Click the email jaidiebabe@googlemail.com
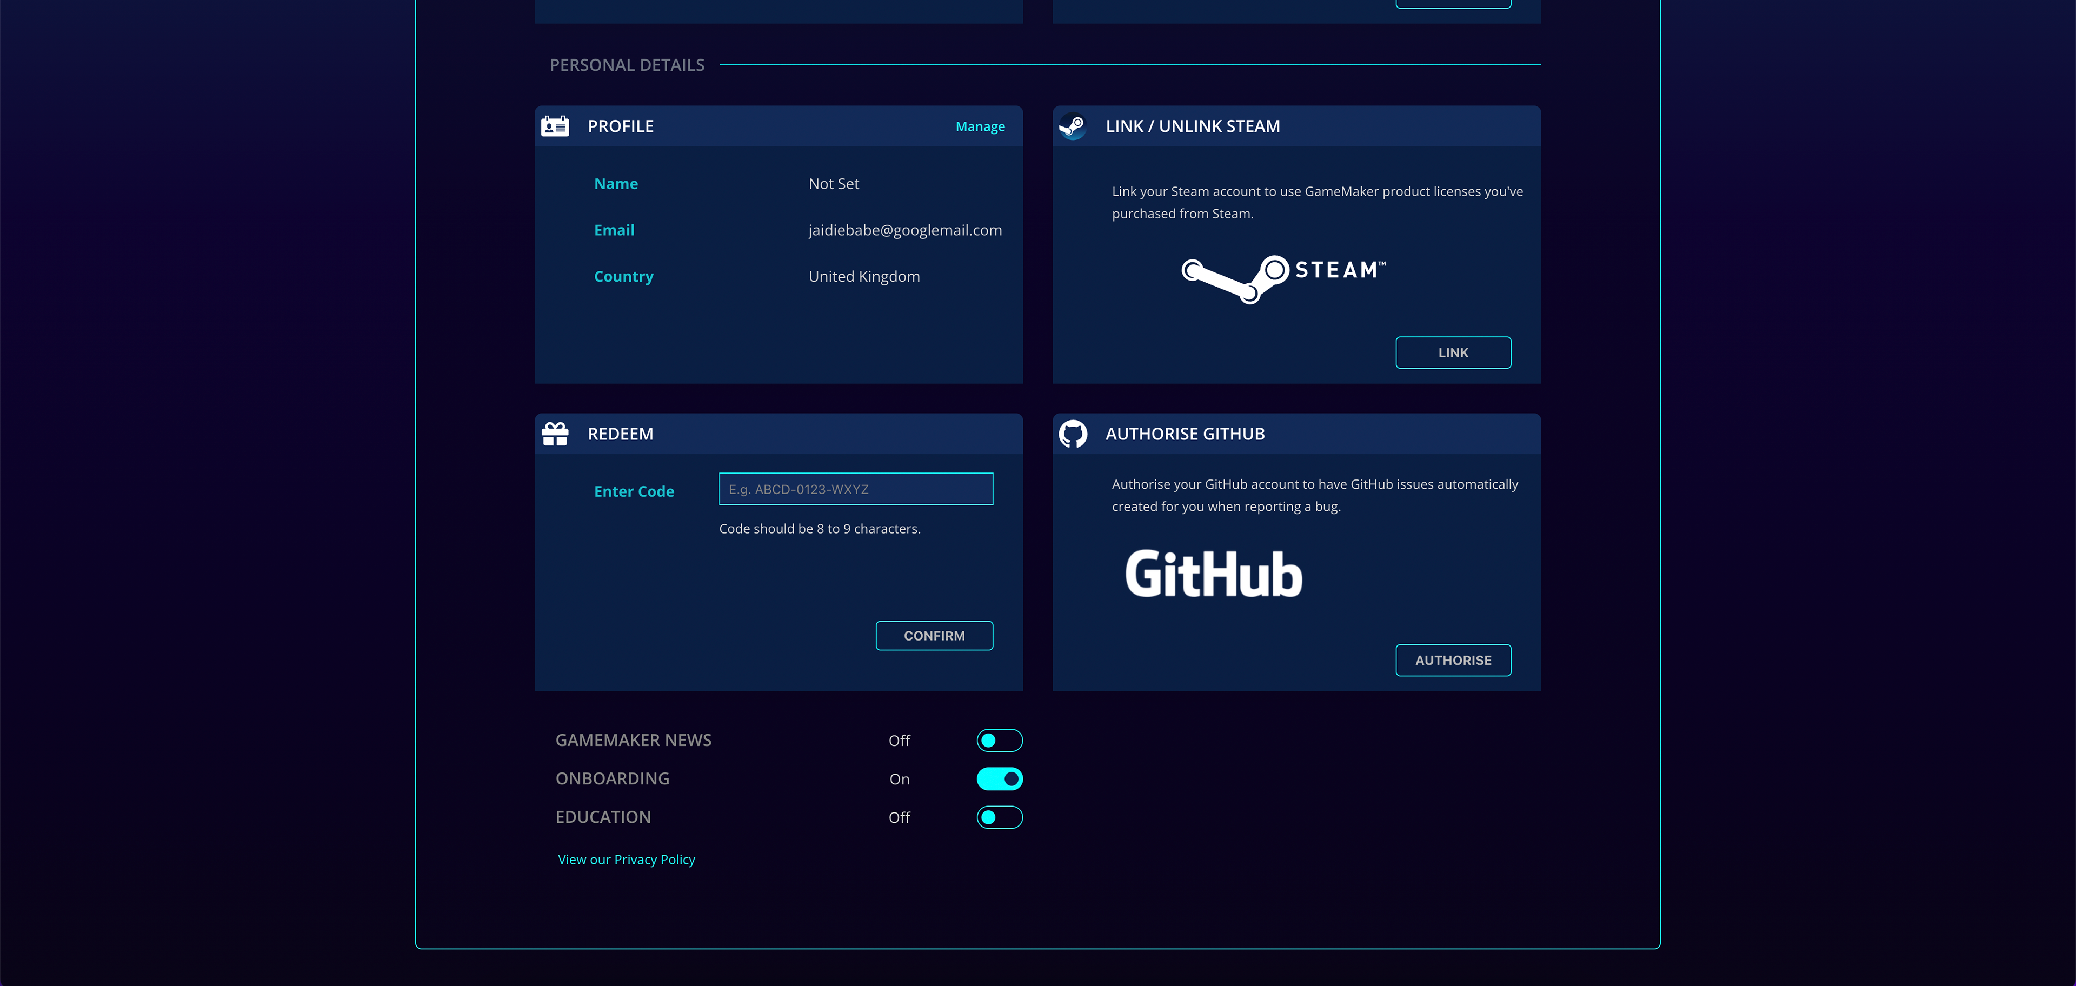 tap(905, 230)
